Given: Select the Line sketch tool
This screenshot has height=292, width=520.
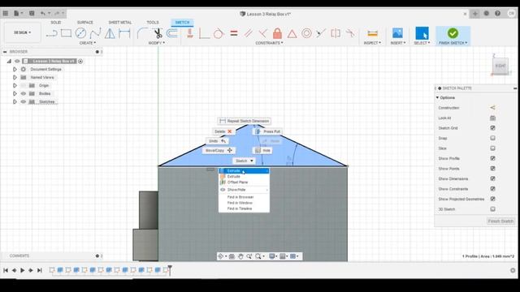Looking at the screenshot, I should coord(52,33).
